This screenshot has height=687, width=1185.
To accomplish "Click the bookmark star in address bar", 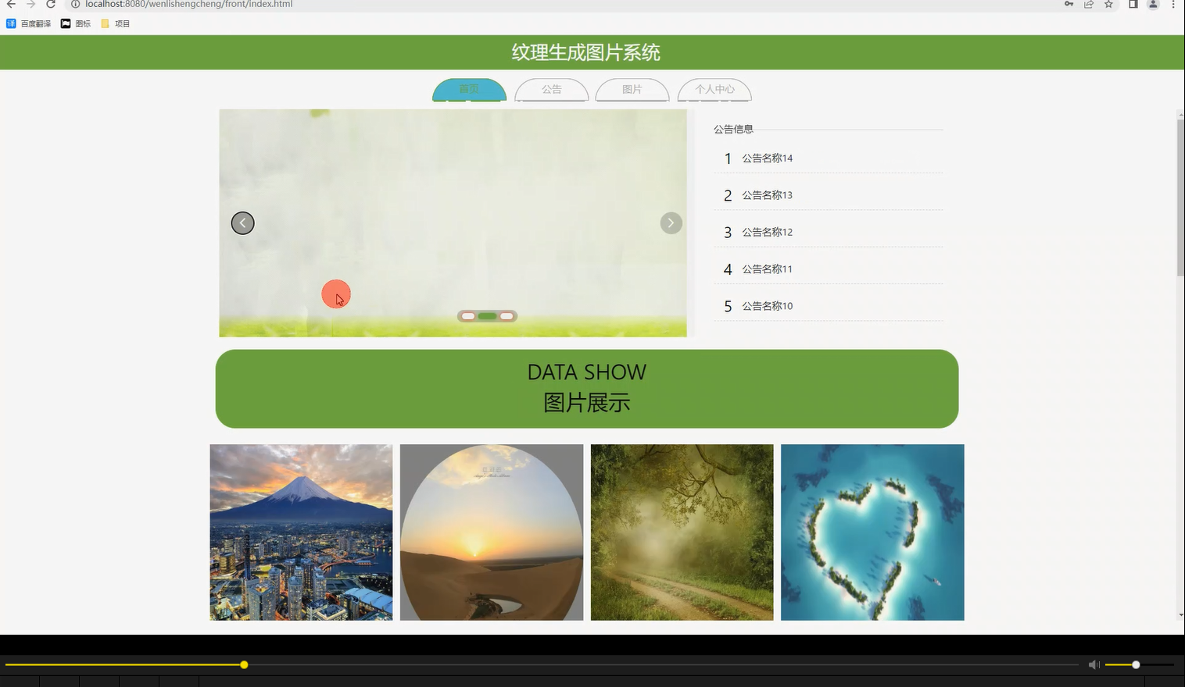I will click(1108, 5).
